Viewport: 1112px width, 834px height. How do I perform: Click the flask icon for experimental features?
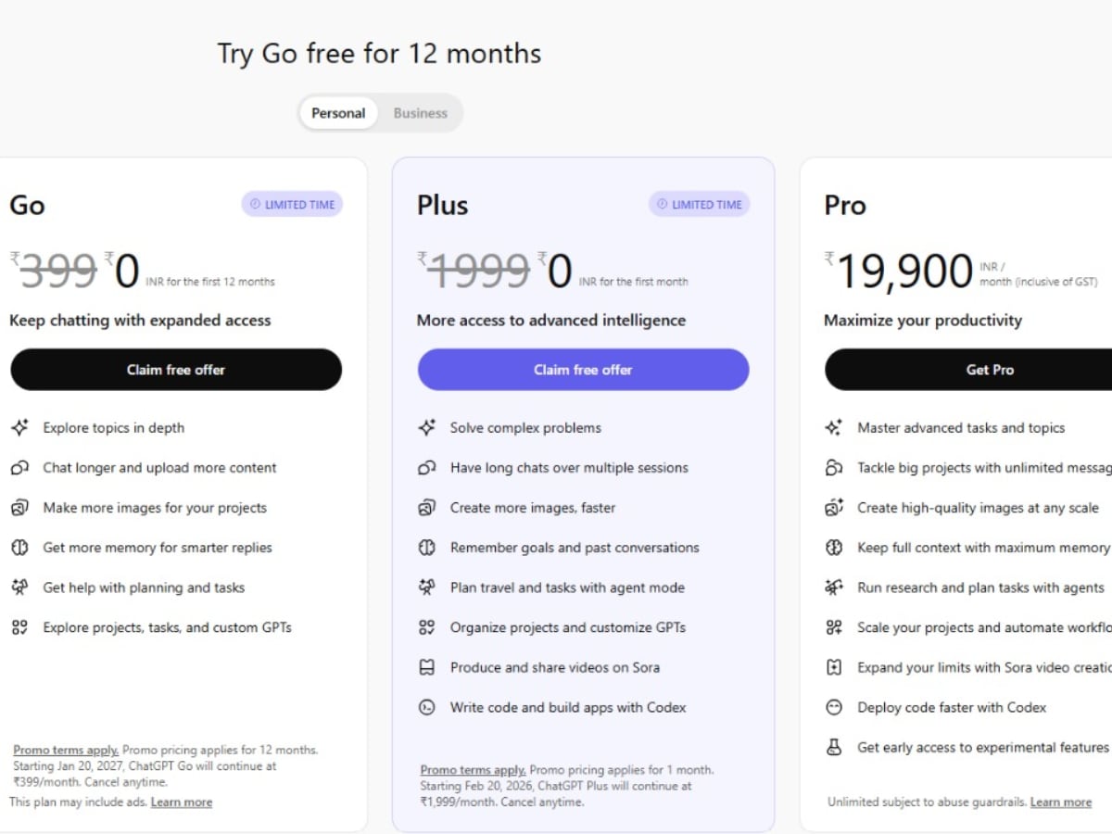point(834,747)
